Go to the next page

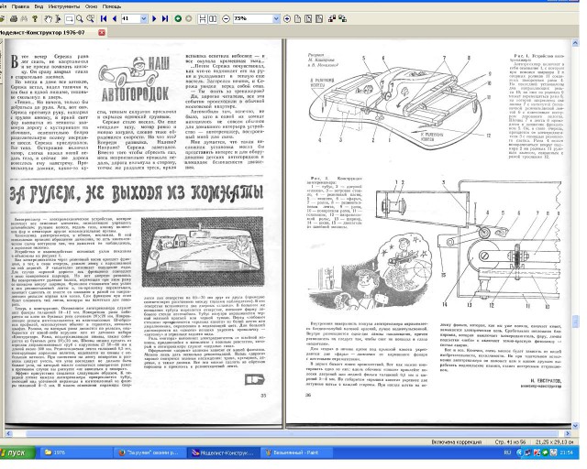154,18
